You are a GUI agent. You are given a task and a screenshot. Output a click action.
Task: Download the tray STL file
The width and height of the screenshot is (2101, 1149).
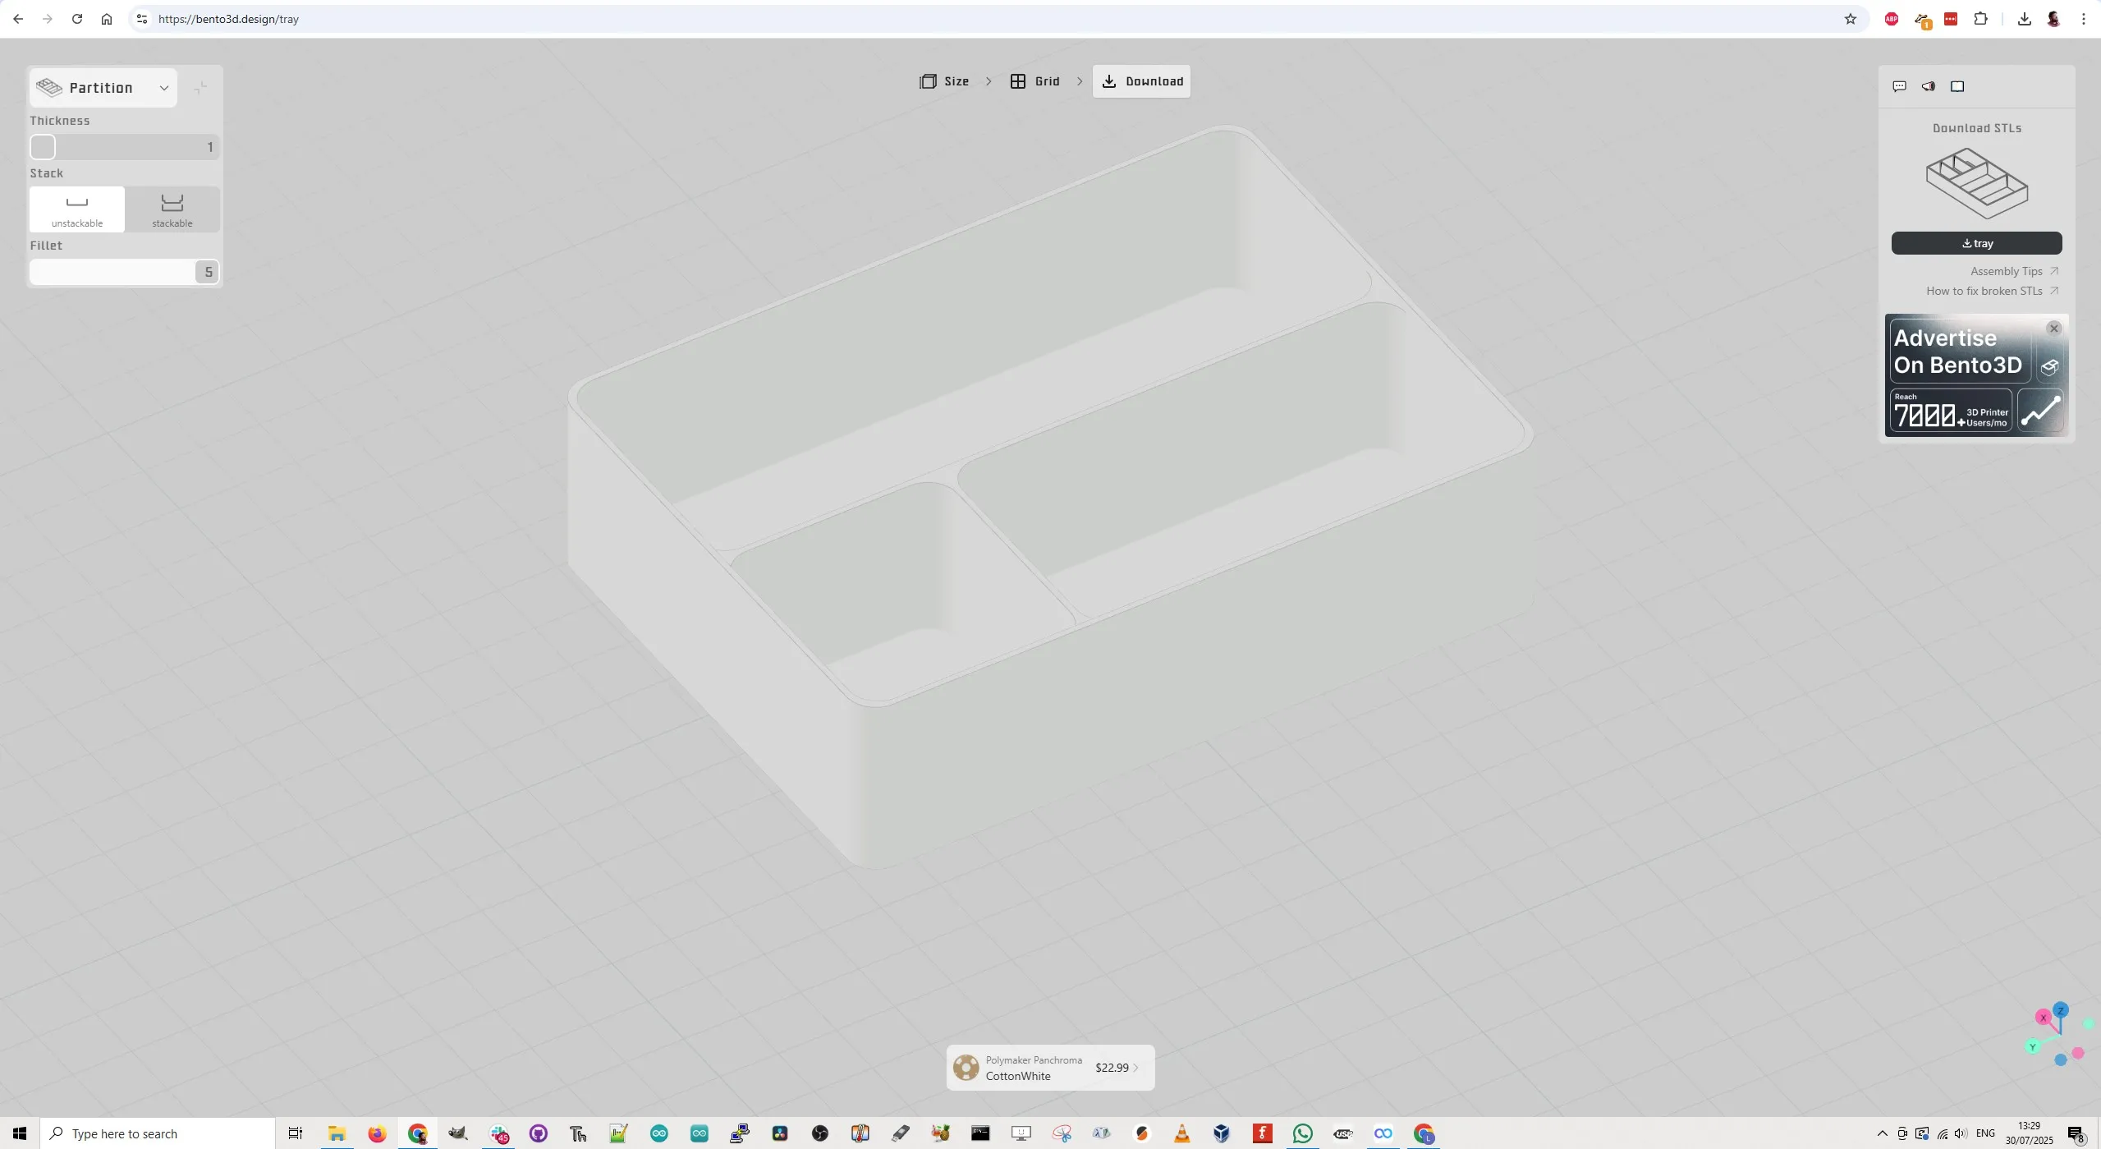pyautogui.click(x=1976, y=243)
